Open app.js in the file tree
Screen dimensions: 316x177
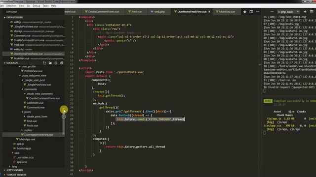20,144
